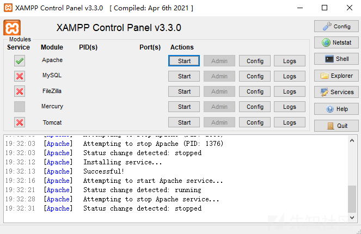Image resolution: width=361 pixels, height=234 pixels.
Task: Minimize the XAMPP Control Panel window
Action: (300, 8)
